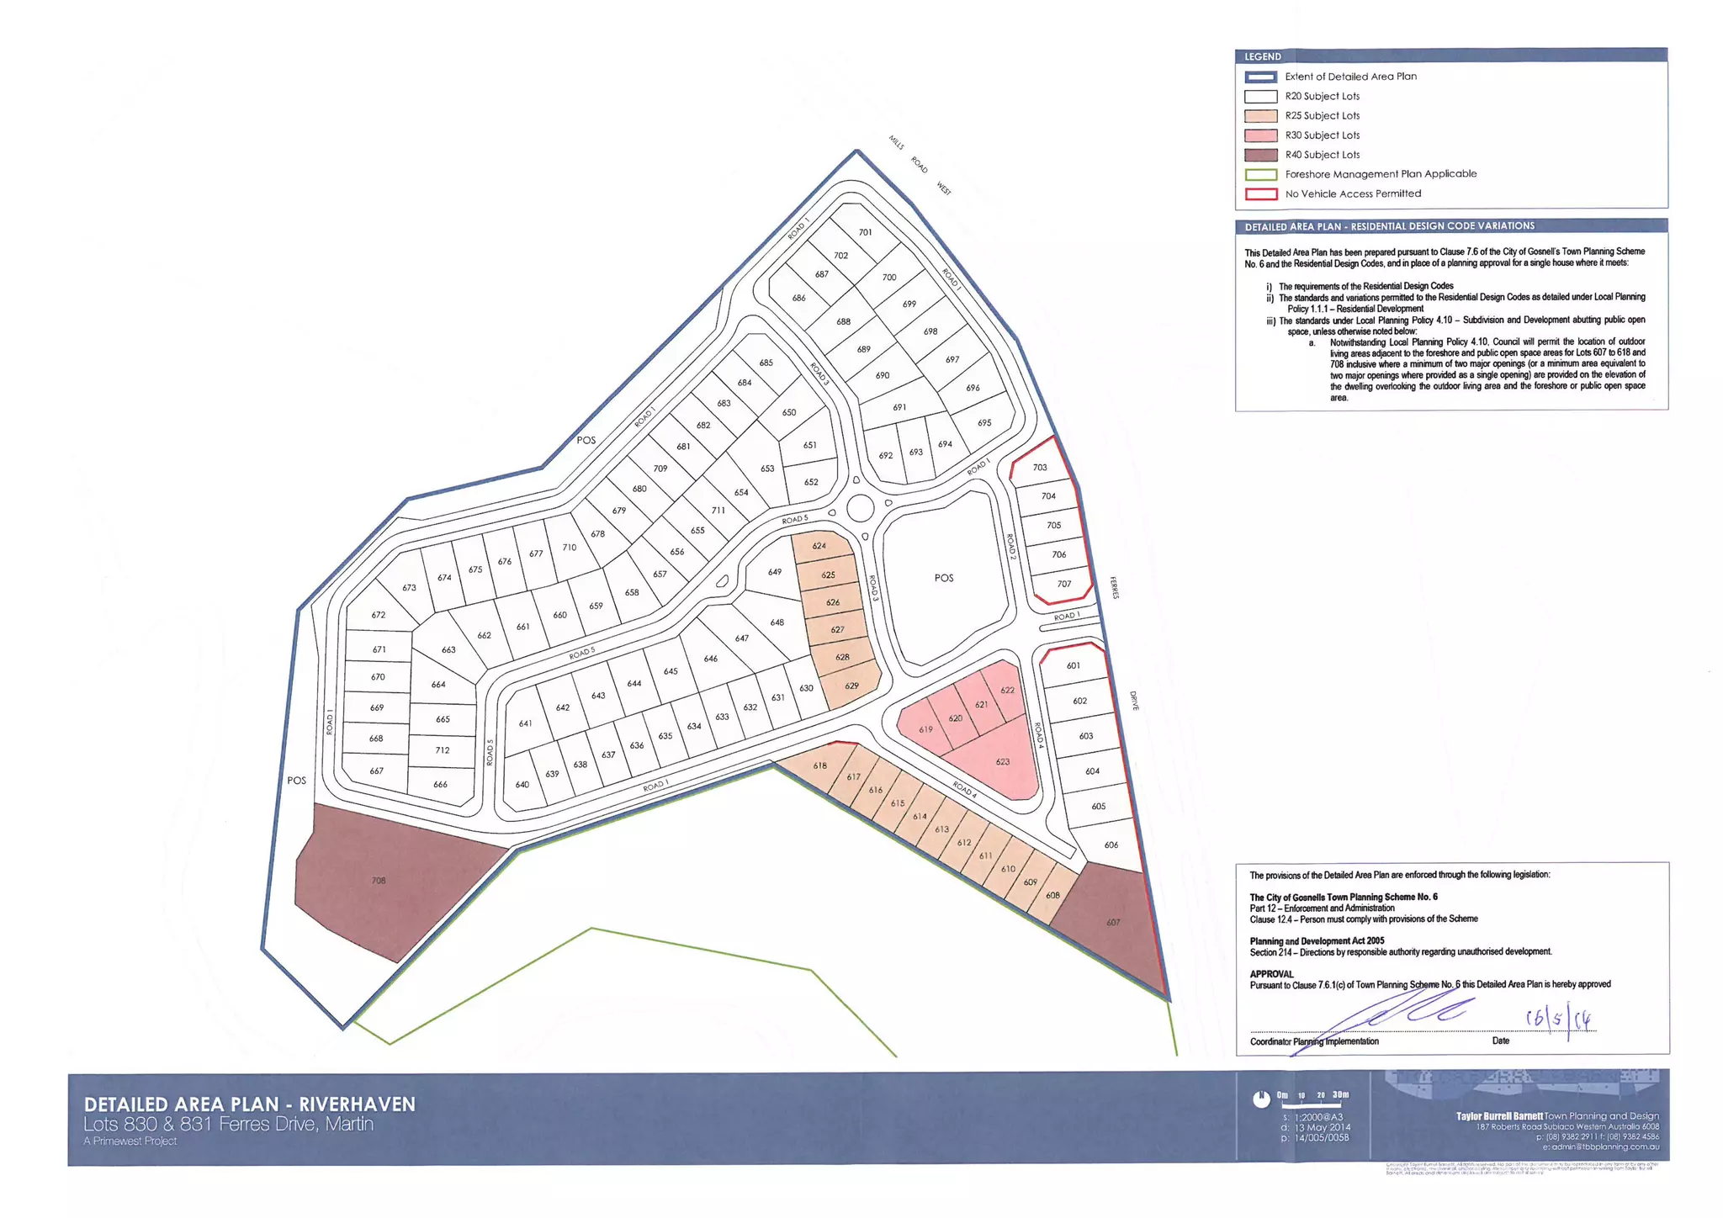Viewport: 1723px width, 1218px height.
Task: Click the 'DRIVE' label along the eastern boundary
Action: coord(1133,701)
